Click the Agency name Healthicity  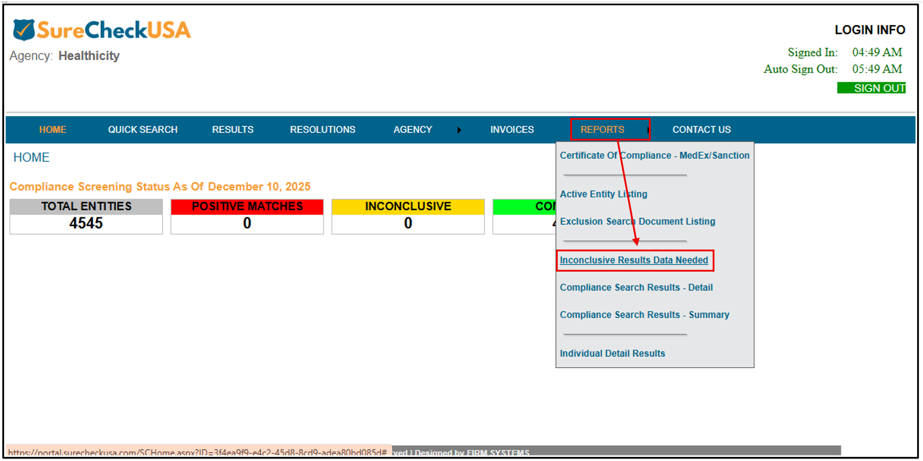pos(89,56)
